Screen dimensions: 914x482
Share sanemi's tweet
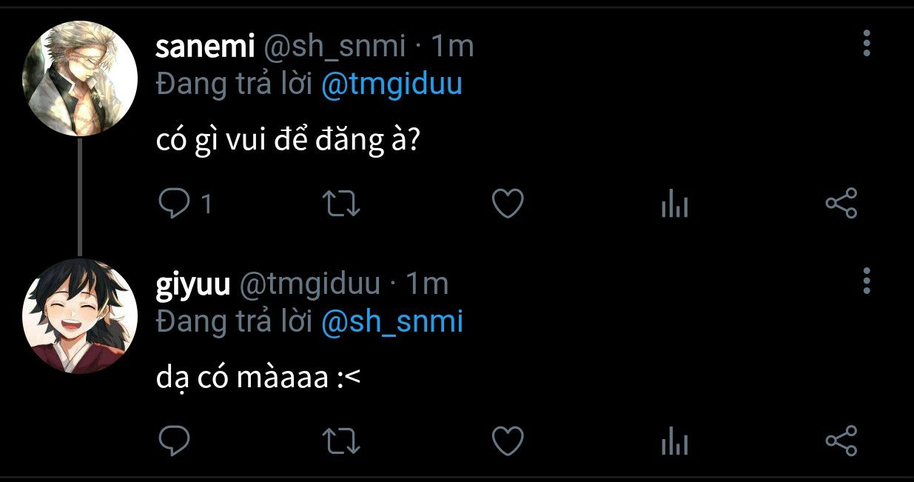(x=841, y=204)
